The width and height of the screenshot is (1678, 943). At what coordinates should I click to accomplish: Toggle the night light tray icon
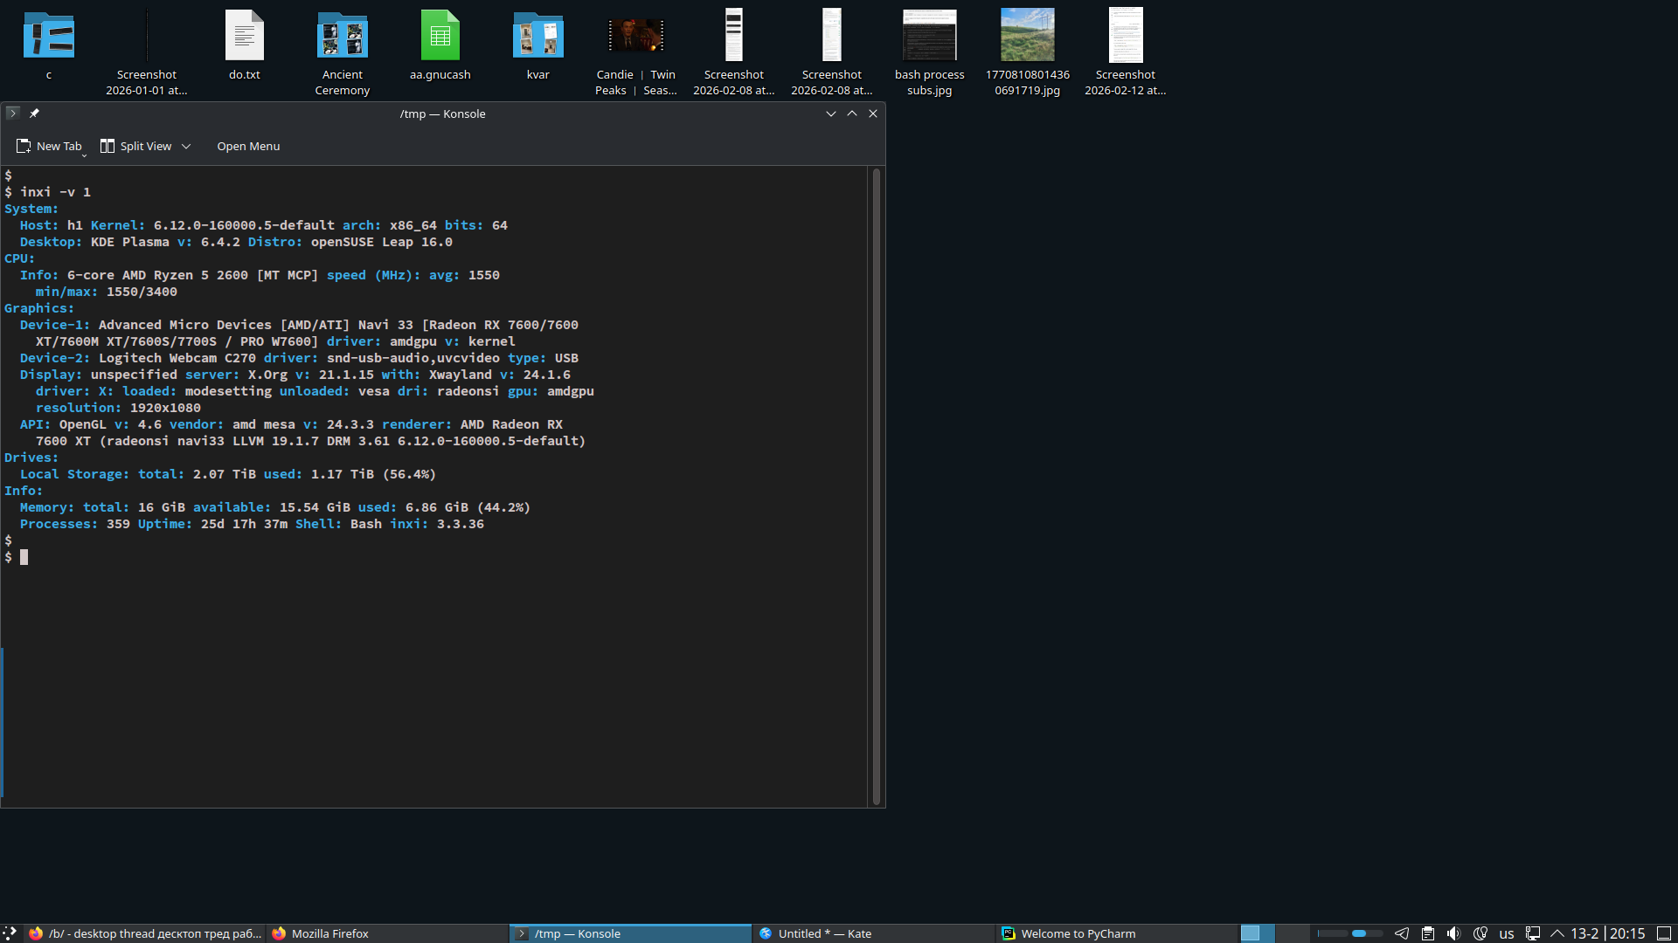[1480, 933]
